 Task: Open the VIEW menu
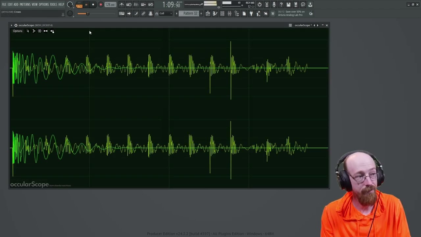(x=35, y=5)
